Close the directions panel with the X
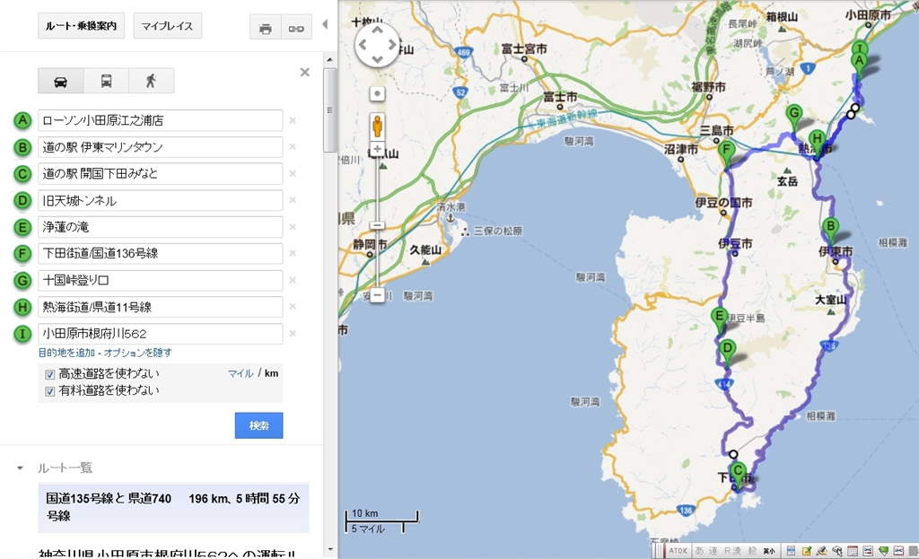919x559 pixels. [x=305, y=72]
